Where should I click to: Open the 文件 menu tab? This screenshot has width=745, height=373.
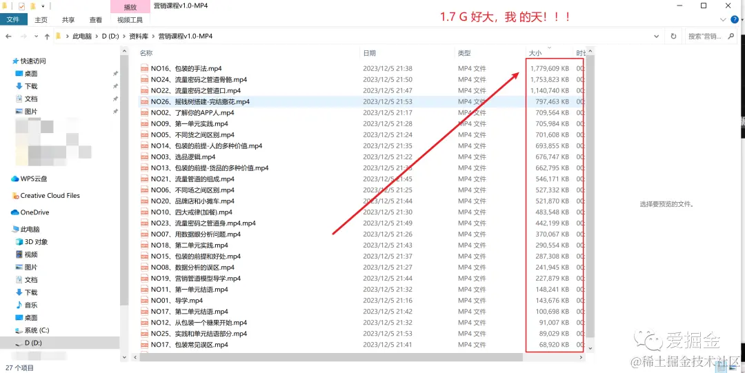point(13,19)
